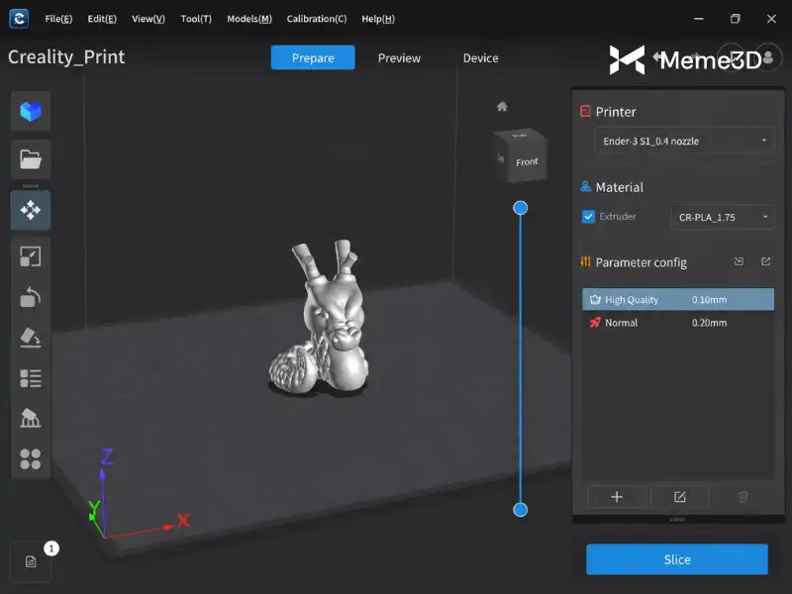
Task: Select the Scale tool
Action: point(31,256)
